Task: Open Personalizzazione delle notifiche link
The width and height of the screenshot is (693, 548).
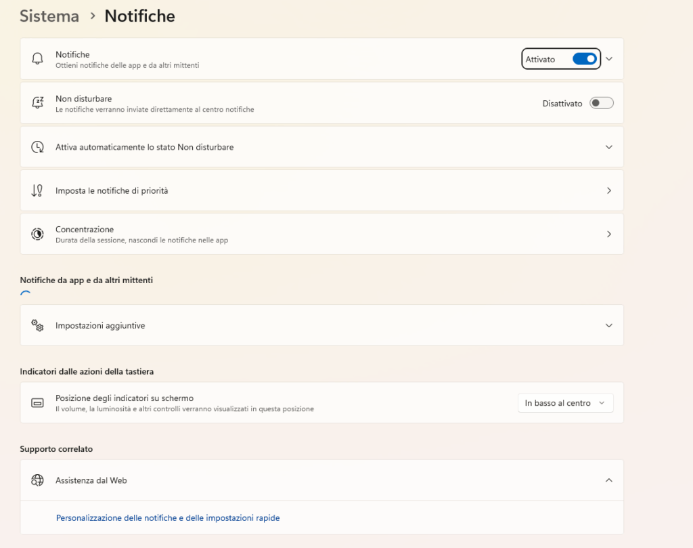Action: [x=168, y=518]
